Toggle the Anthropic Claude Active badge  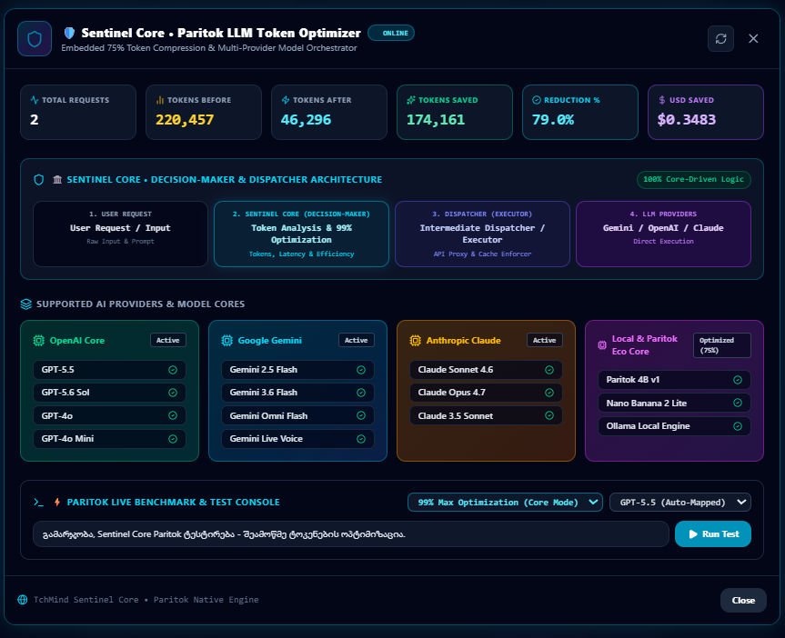click(x=545, y=340)
